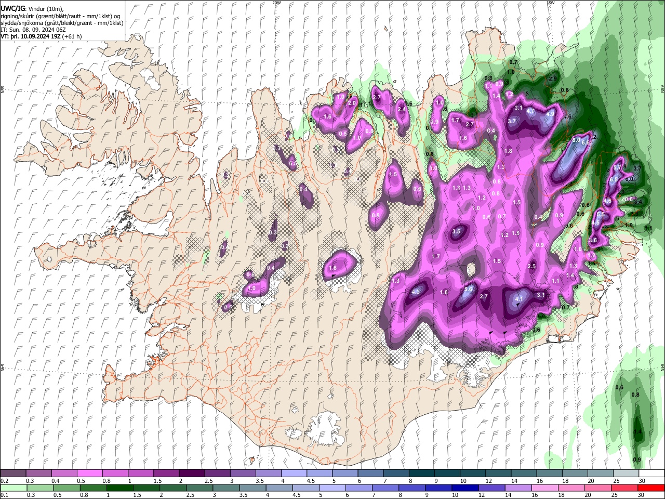Screen dimensions: 665x499
Task: Select the pale lavender 4 swatch in the snow legend
Action: [294, 474]
